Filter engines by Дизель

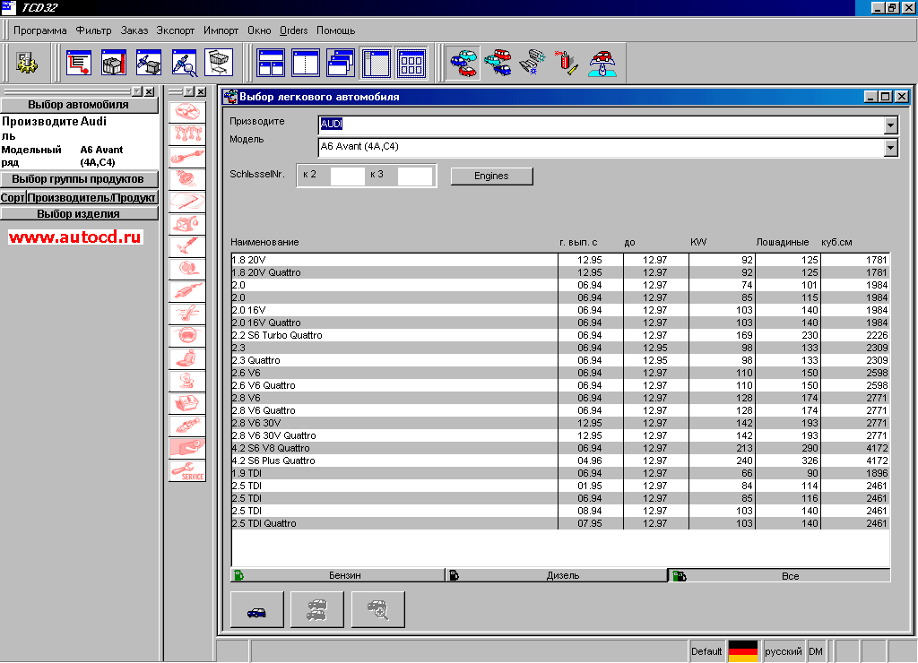[557, 575]
